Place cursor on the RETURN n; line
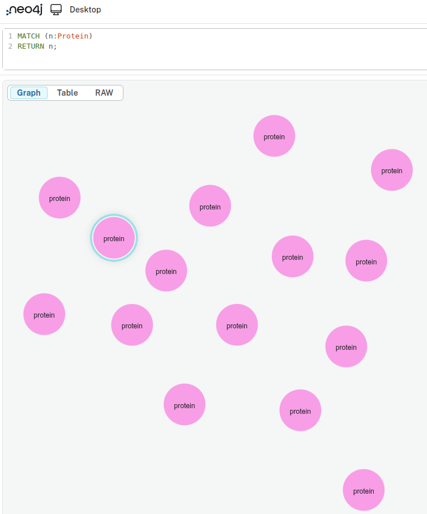 coord(37,46)
